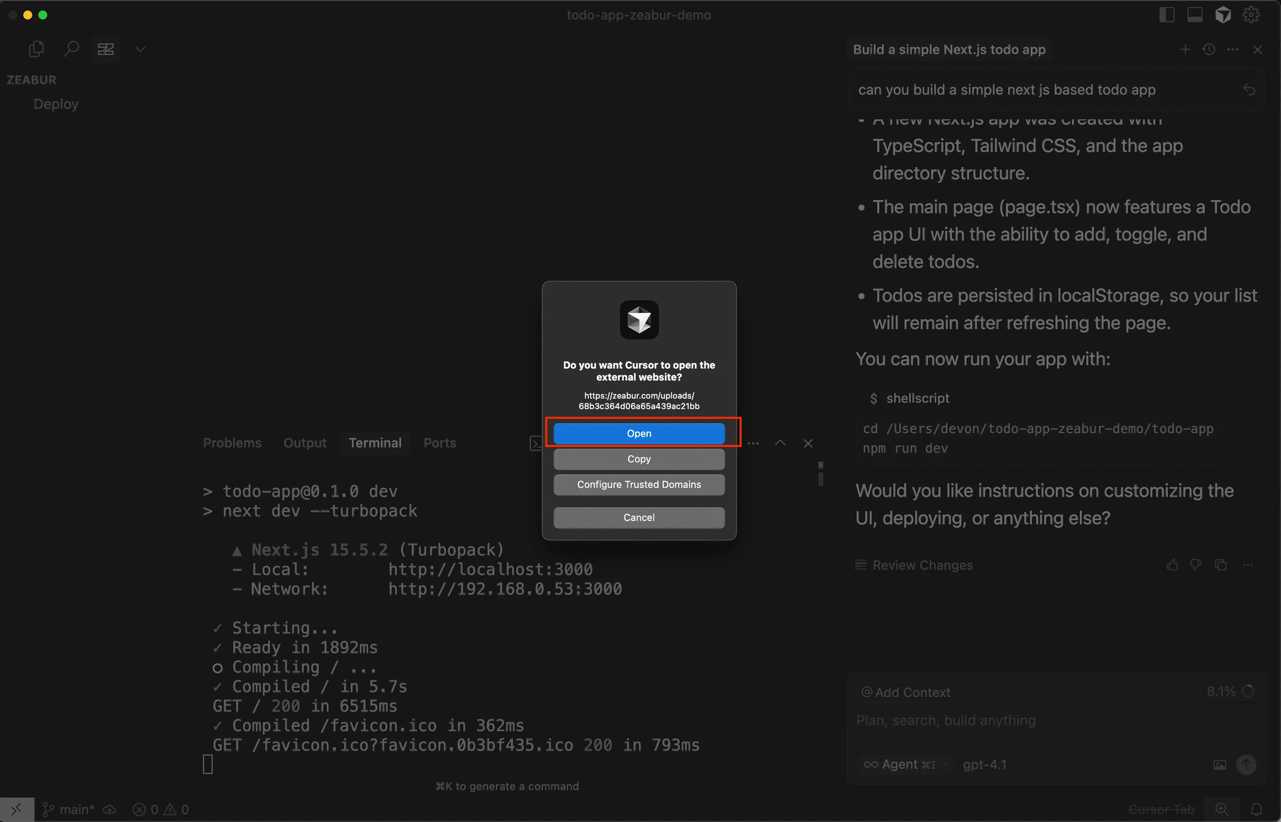Click the thumbs up feedback icon
1281x822 pixels.
[x=1172, y=565]
